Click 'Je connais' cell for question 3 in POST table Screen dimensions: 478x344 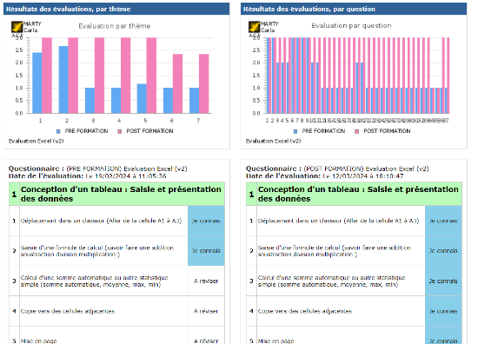coord(443,281)
